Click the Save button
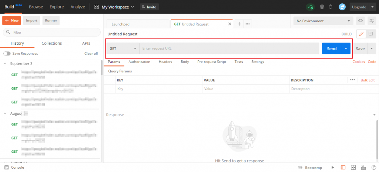 click(360, 48)
